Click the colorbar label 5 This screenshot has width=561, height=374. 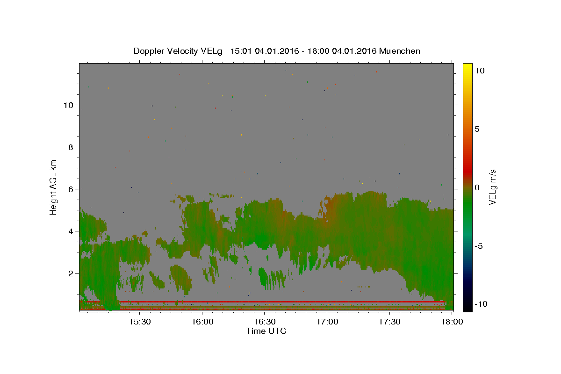point(476,129)
